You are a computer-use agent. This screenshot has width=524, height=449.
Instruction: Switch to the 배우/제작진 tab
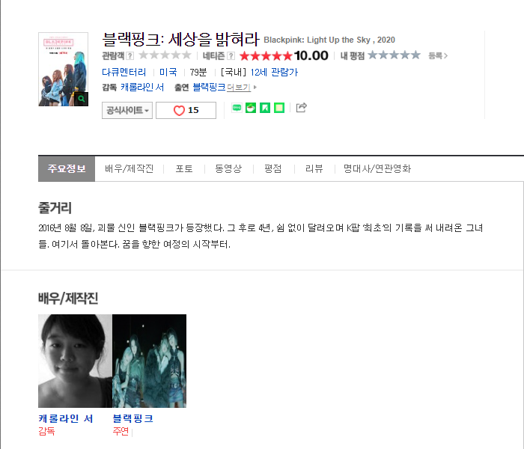[x=129, y=168]
